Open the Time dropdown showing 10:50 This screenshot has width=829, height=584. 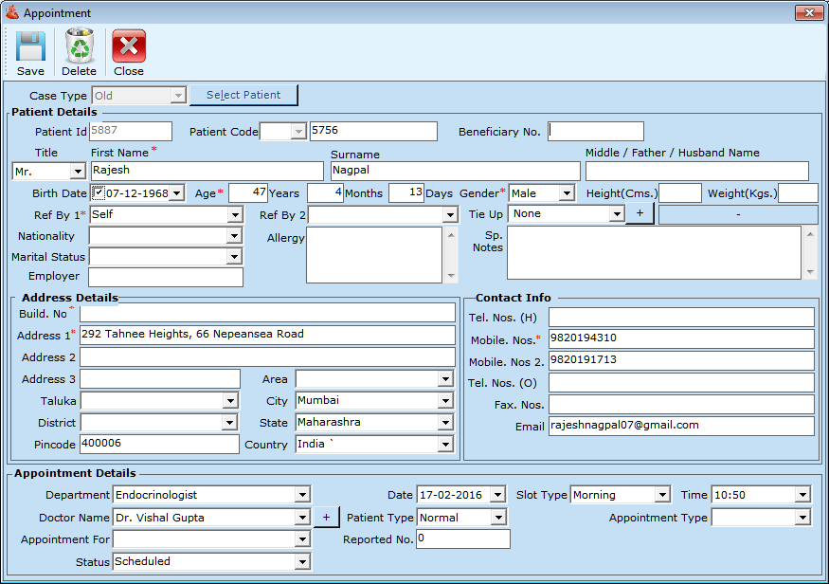pos(802,495)
